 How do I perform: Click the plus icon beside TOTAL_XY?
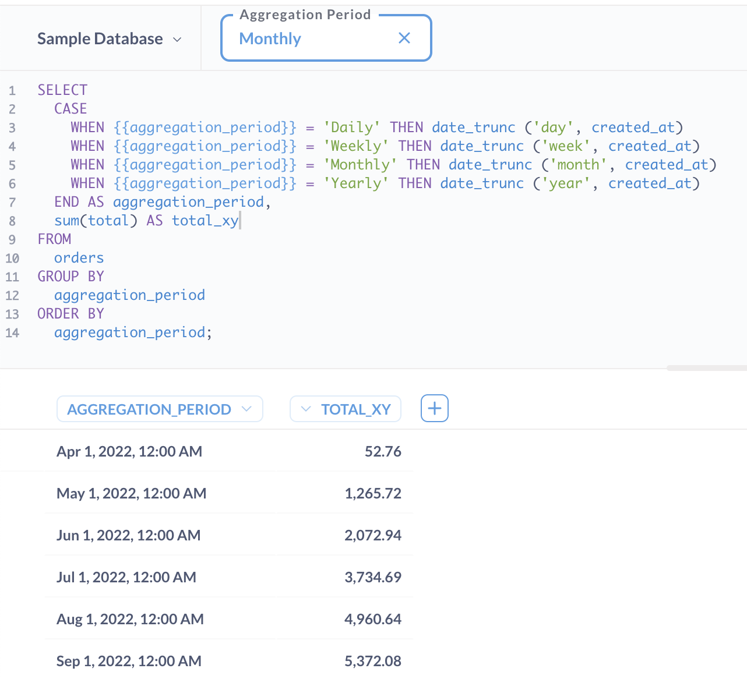pyautogui.click(x=434, y=409)
